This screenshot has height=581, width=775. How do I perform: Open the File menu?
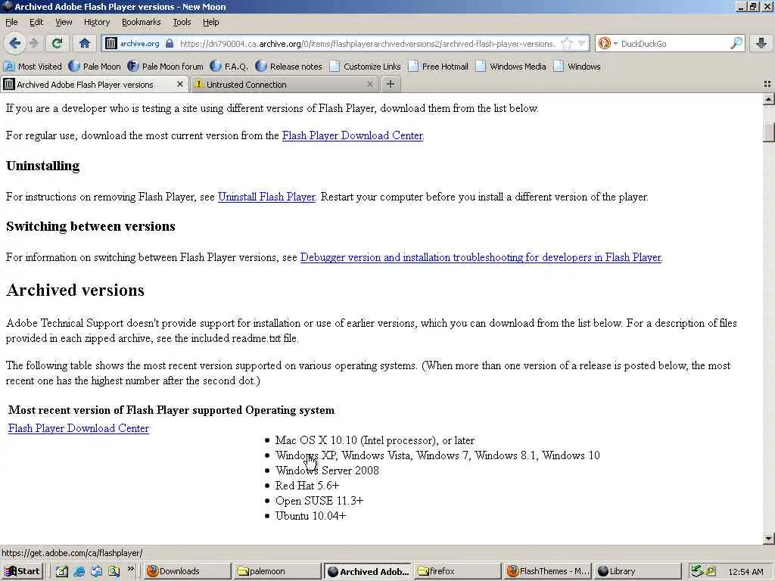(x=11, y=22)
